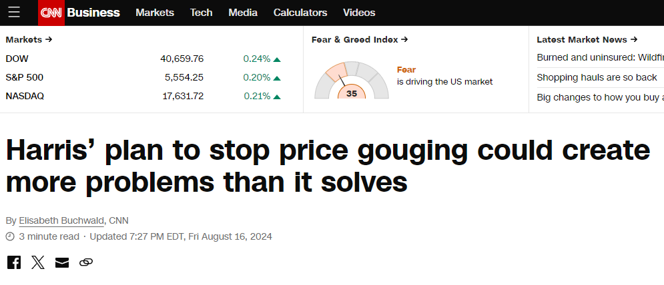Select Tech in the navigation bar
The height and width of the screenshot is (285, 664).
(x=201, y=13)
